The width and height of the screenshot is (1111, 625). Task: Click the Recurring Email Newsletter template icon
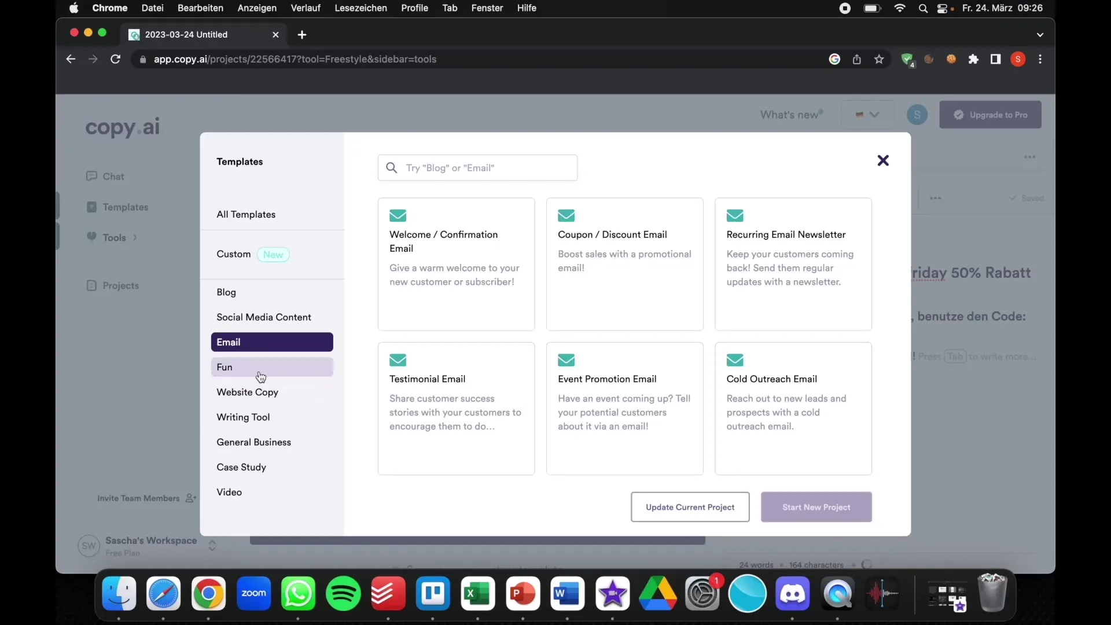734,215
